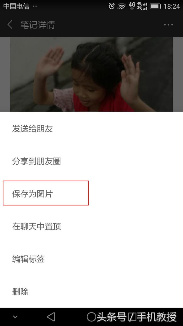The height and width of the screenshot is (326, 183).
Task: Tap the 18:24 clock in status bar
Action: (172, 6)
